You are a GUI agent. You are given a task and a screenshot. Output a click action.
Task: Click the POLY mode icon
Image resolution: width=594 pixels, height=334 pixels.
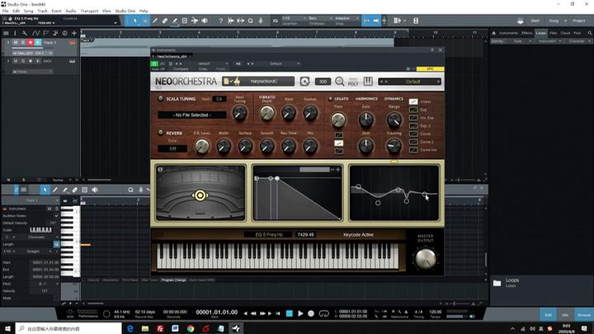tap(353, 82)
